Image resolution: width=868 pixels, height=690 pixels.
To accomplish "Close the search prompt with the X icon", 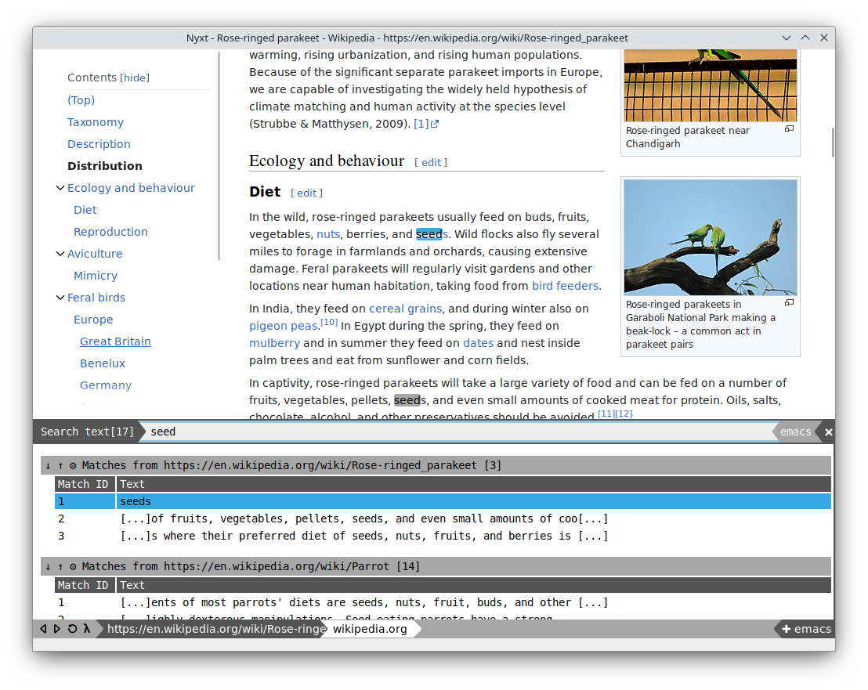I will [x=828, y=432].
